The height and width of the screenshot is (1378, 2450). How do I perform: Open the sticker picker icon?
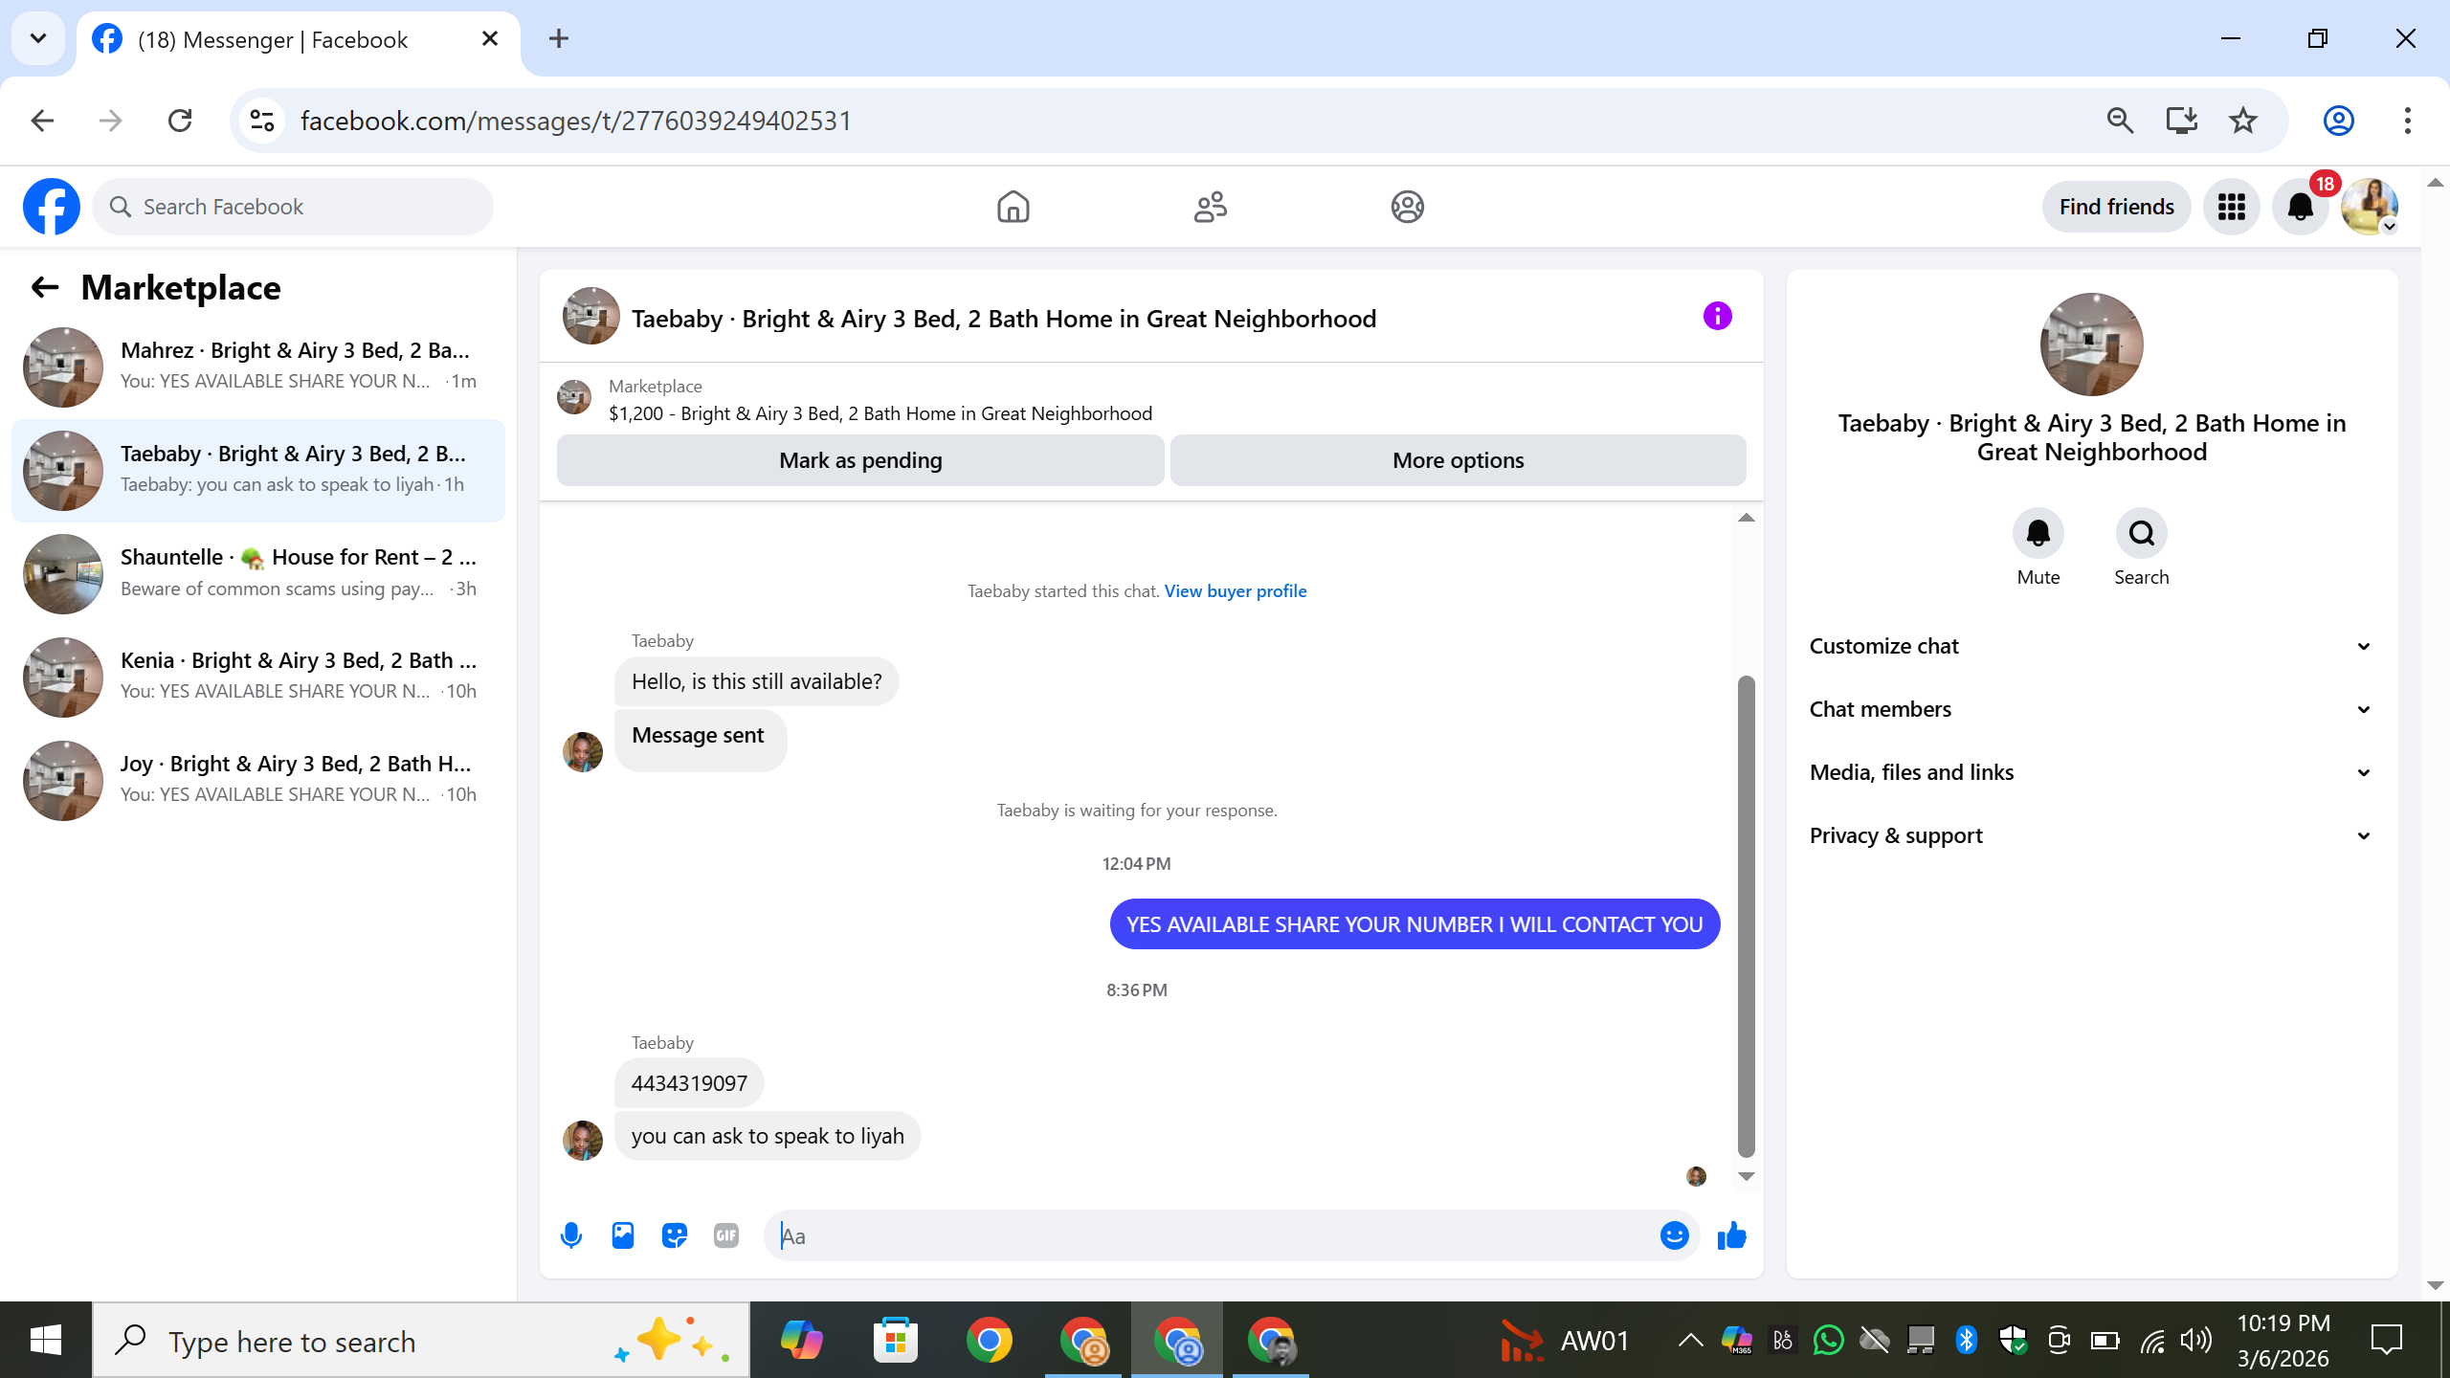[675, 1235]
